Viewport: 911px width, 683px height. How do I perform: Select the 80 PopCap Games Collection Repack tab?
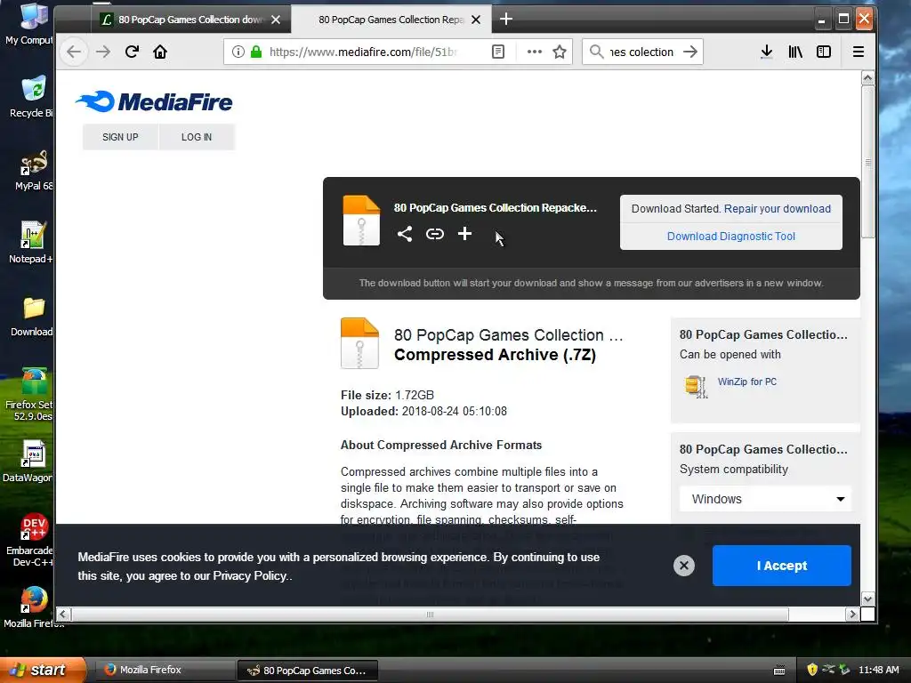point(391,20)
